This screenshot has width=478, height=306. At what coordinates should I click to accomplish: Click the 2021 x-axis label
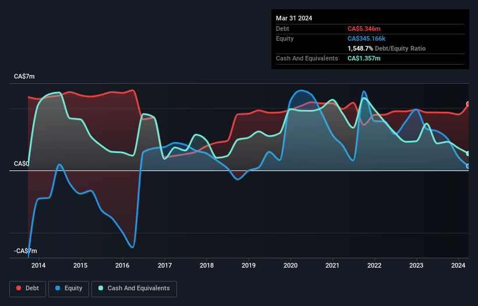point(332,265)
